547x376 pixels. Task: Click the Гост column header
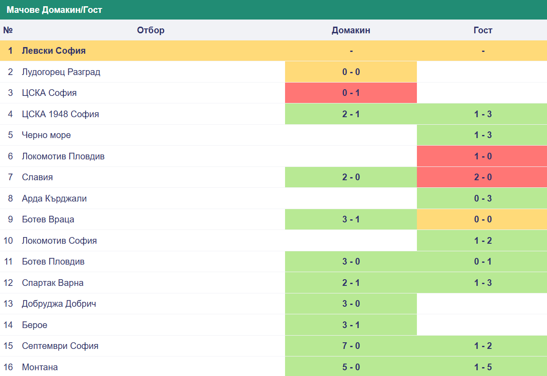pyautogui.click(x=483, y=30)
